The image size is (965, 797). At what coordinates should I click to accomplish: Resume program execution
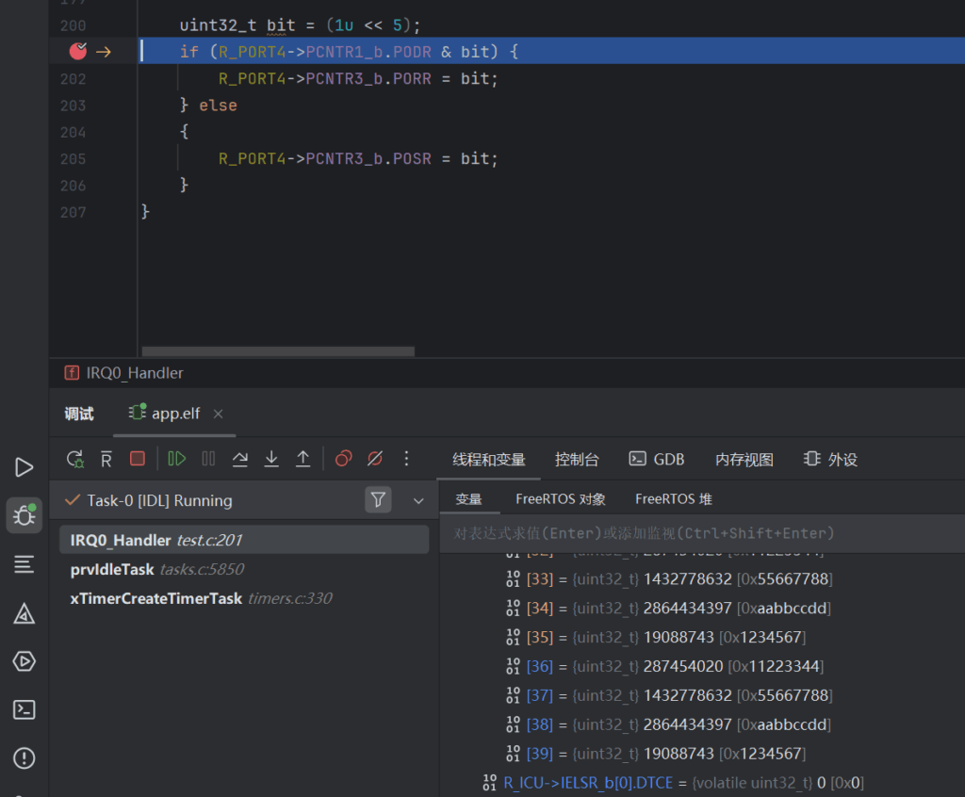point(176,459)
